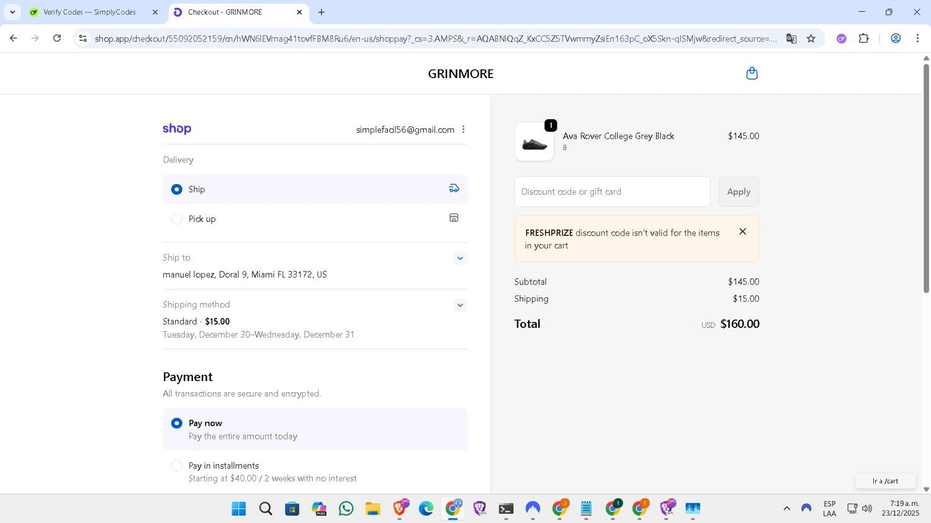Click the email simplefacil56@gmail.com

pos(405,130)
